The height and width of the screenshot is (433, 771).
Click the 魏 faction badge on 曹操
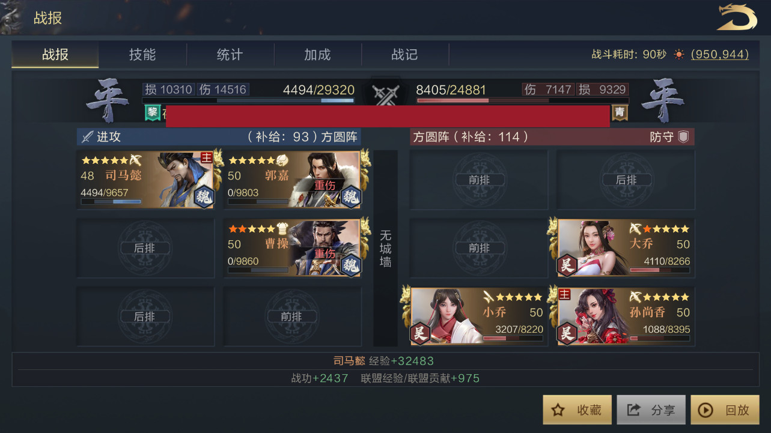point(351,265)
